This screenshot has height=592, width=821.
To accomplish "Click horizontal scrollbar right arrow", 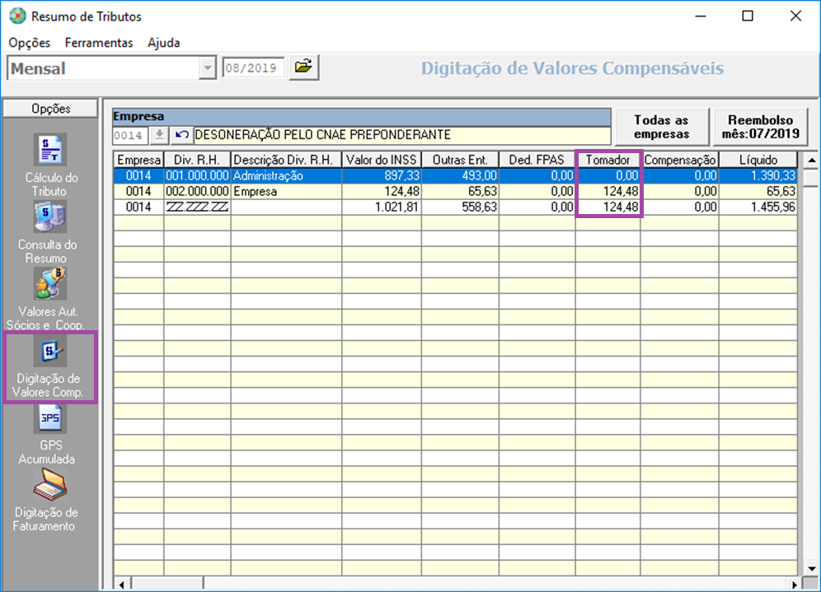I will (x=795, y=584).
